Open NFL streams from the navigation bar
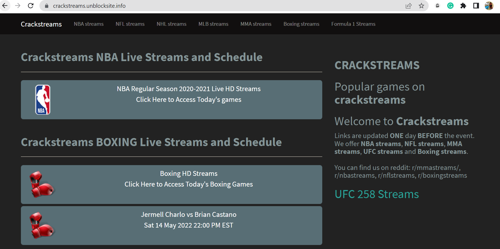The height and width of the screenshot is (249, 500). [x=130, y=24]
